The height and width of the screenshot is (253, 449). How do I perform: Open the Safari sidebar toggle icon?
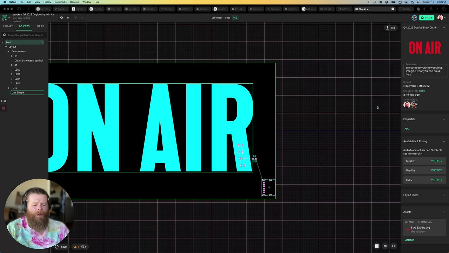19,9
